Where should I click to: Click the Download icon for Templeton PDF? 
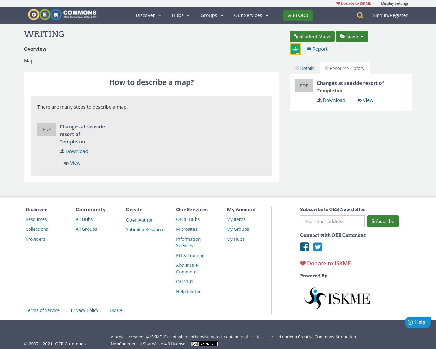[319, 100]
